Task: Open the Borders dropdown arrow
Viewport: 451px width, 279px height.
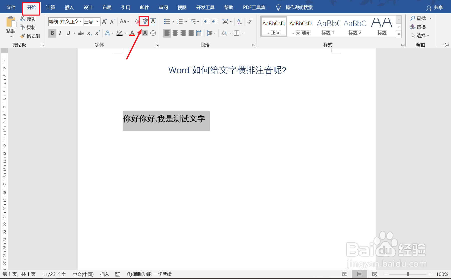Action: point(243,33)
